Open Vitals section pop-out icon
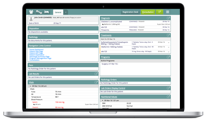This screenshot has height=121, width=207. coord(96,82)
